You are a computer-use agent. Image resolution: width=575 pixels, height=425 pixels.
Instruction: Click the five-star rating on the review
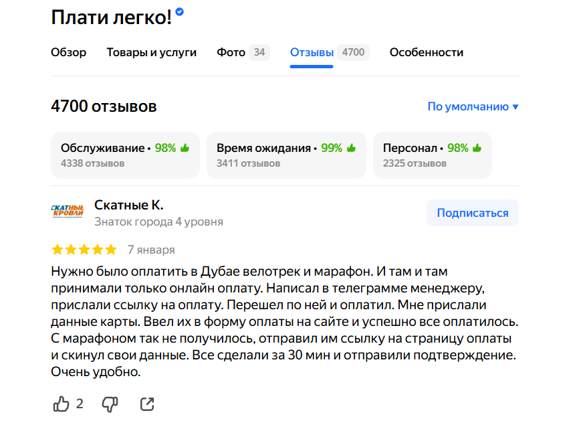click(84, 250)
